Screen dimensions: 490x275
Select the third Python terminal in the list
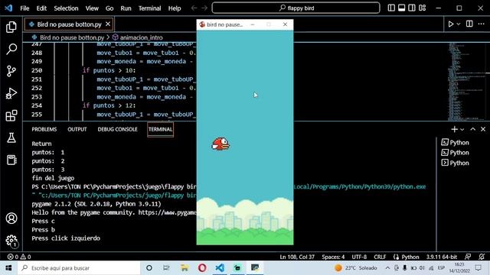(x=456, y=163)
